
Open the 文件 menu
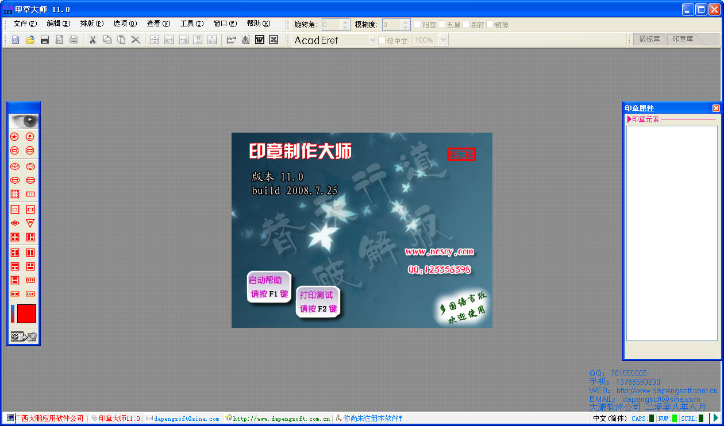[25, 24]
